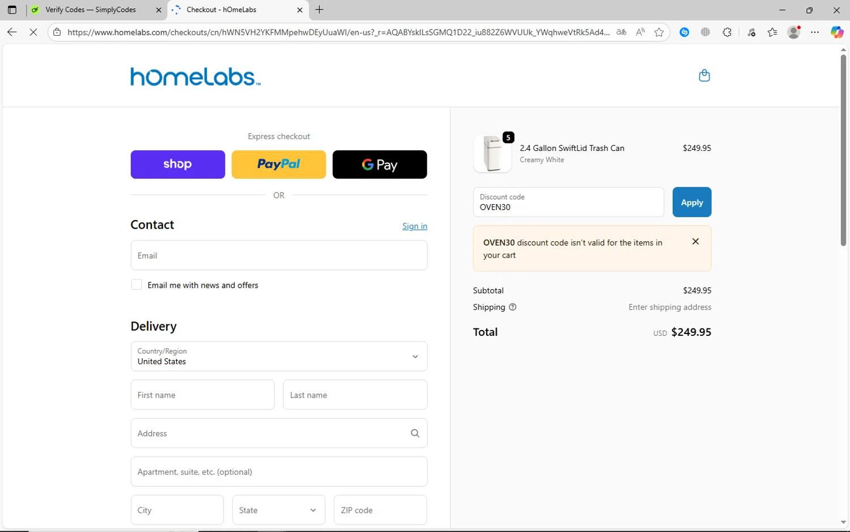Image resolution: width=850 pixels, height=532 pixels.
Task: Click the globe extension icon
Action: 705,32
